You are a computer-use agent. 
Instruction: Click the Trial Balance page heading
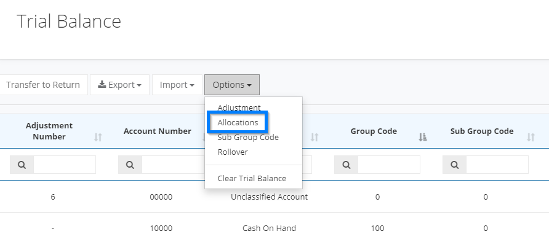69,21
